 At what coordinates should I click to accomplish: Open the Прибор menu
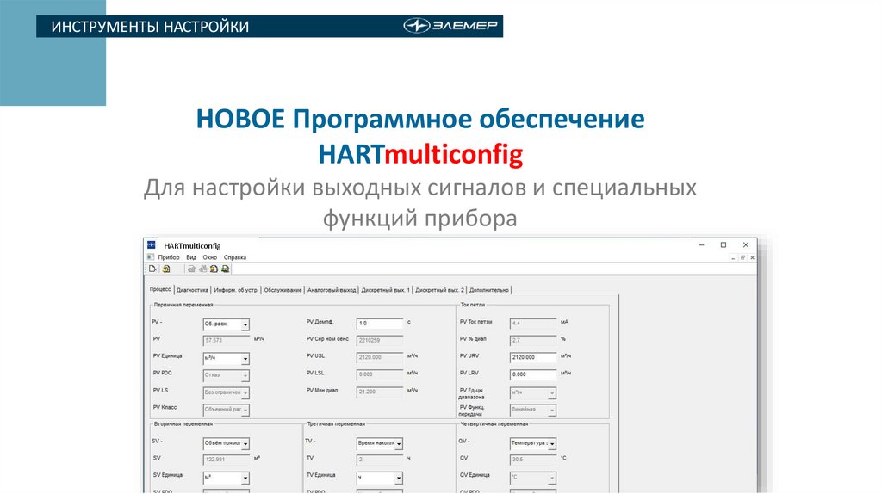point(169,257)
